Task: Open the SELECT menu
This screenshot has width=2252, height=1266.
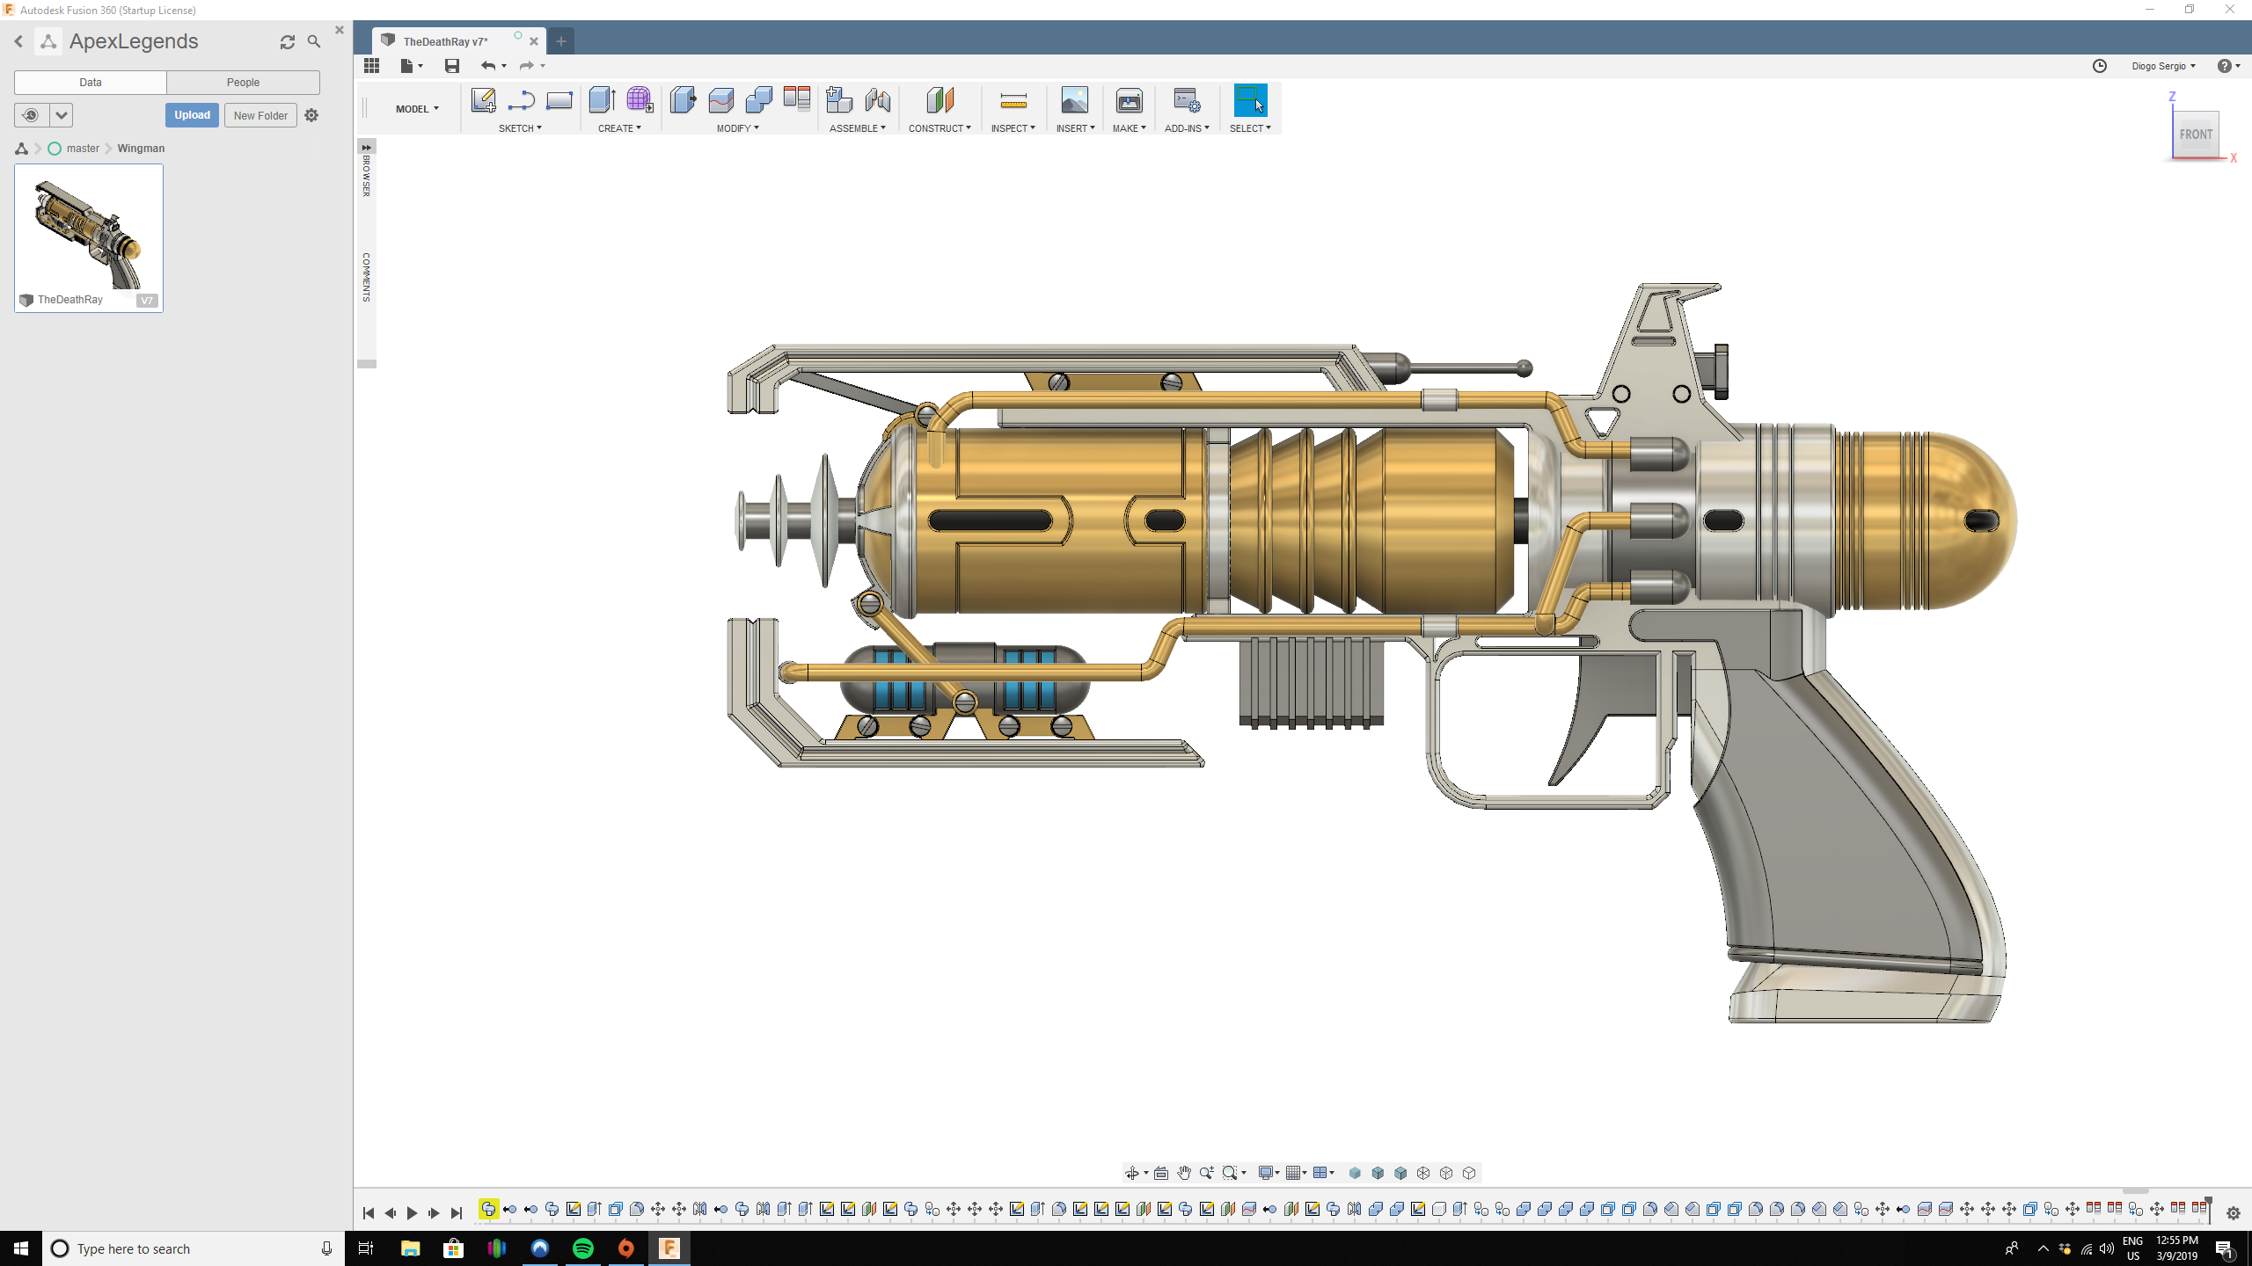Action: tap(1250, 128)
